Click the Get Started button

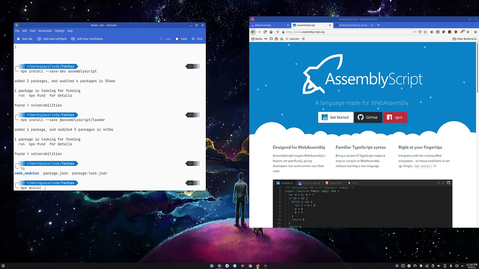336,117
